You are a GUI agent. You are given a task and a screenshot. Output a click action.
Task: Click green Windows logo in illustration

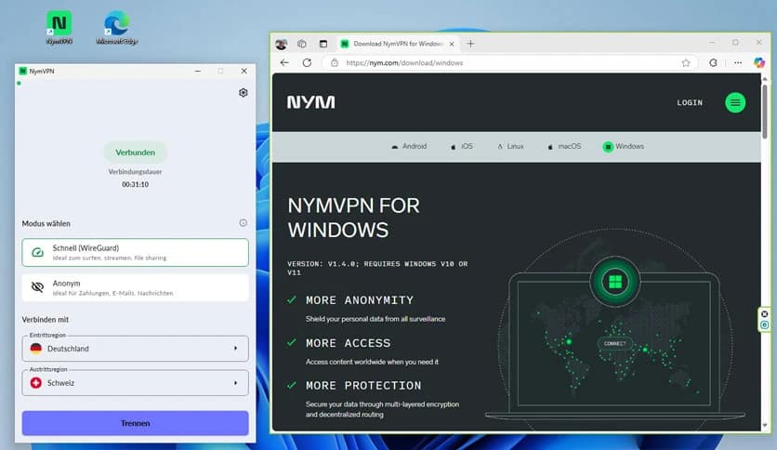615,282
